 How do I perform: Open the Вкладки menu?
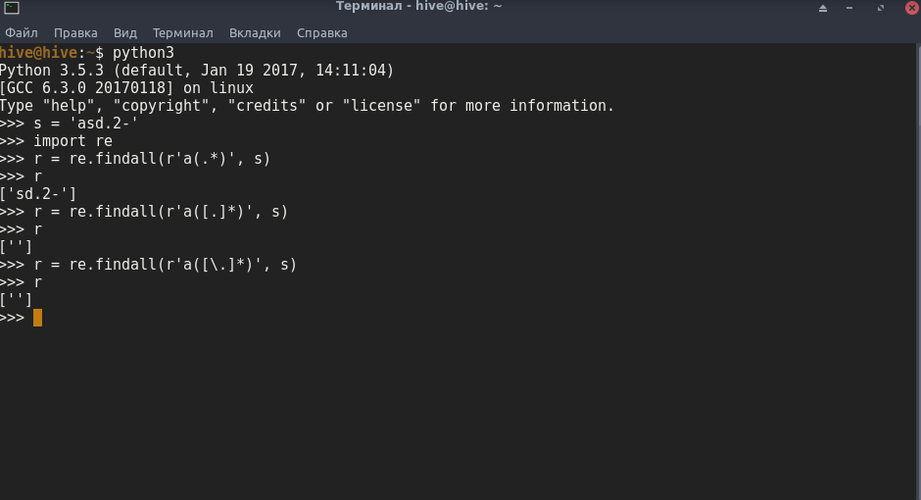coord(255,33)
